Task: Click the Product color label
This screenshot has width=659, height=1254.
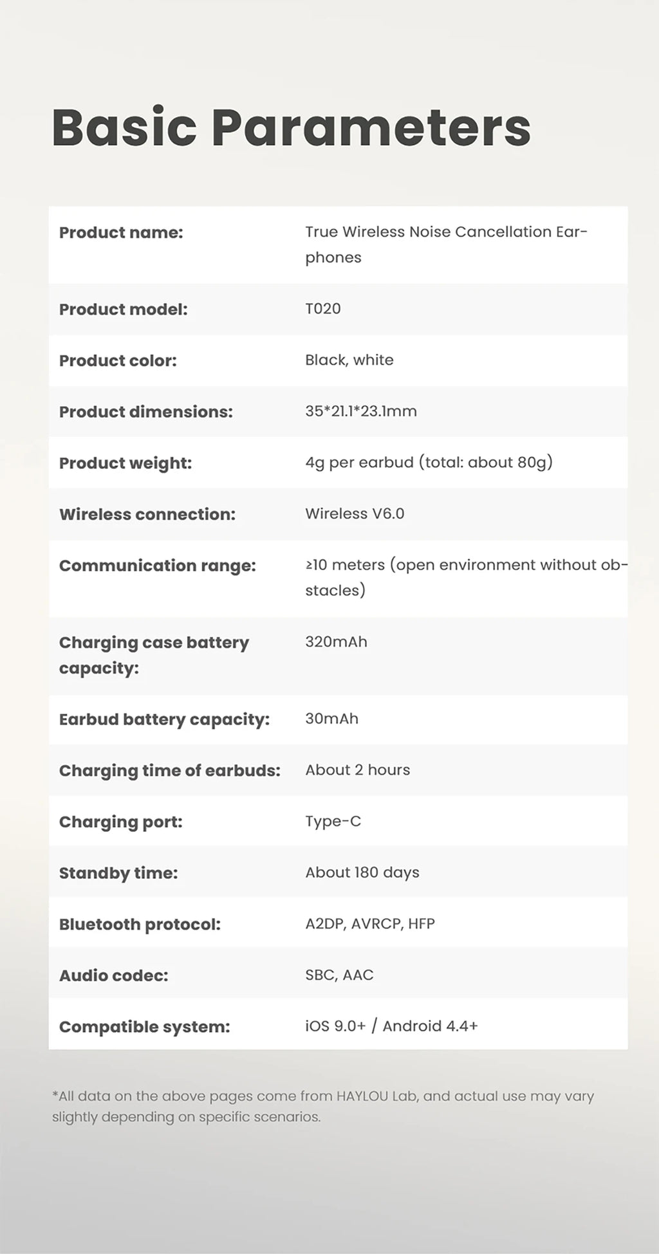Action: click(118, 360)
